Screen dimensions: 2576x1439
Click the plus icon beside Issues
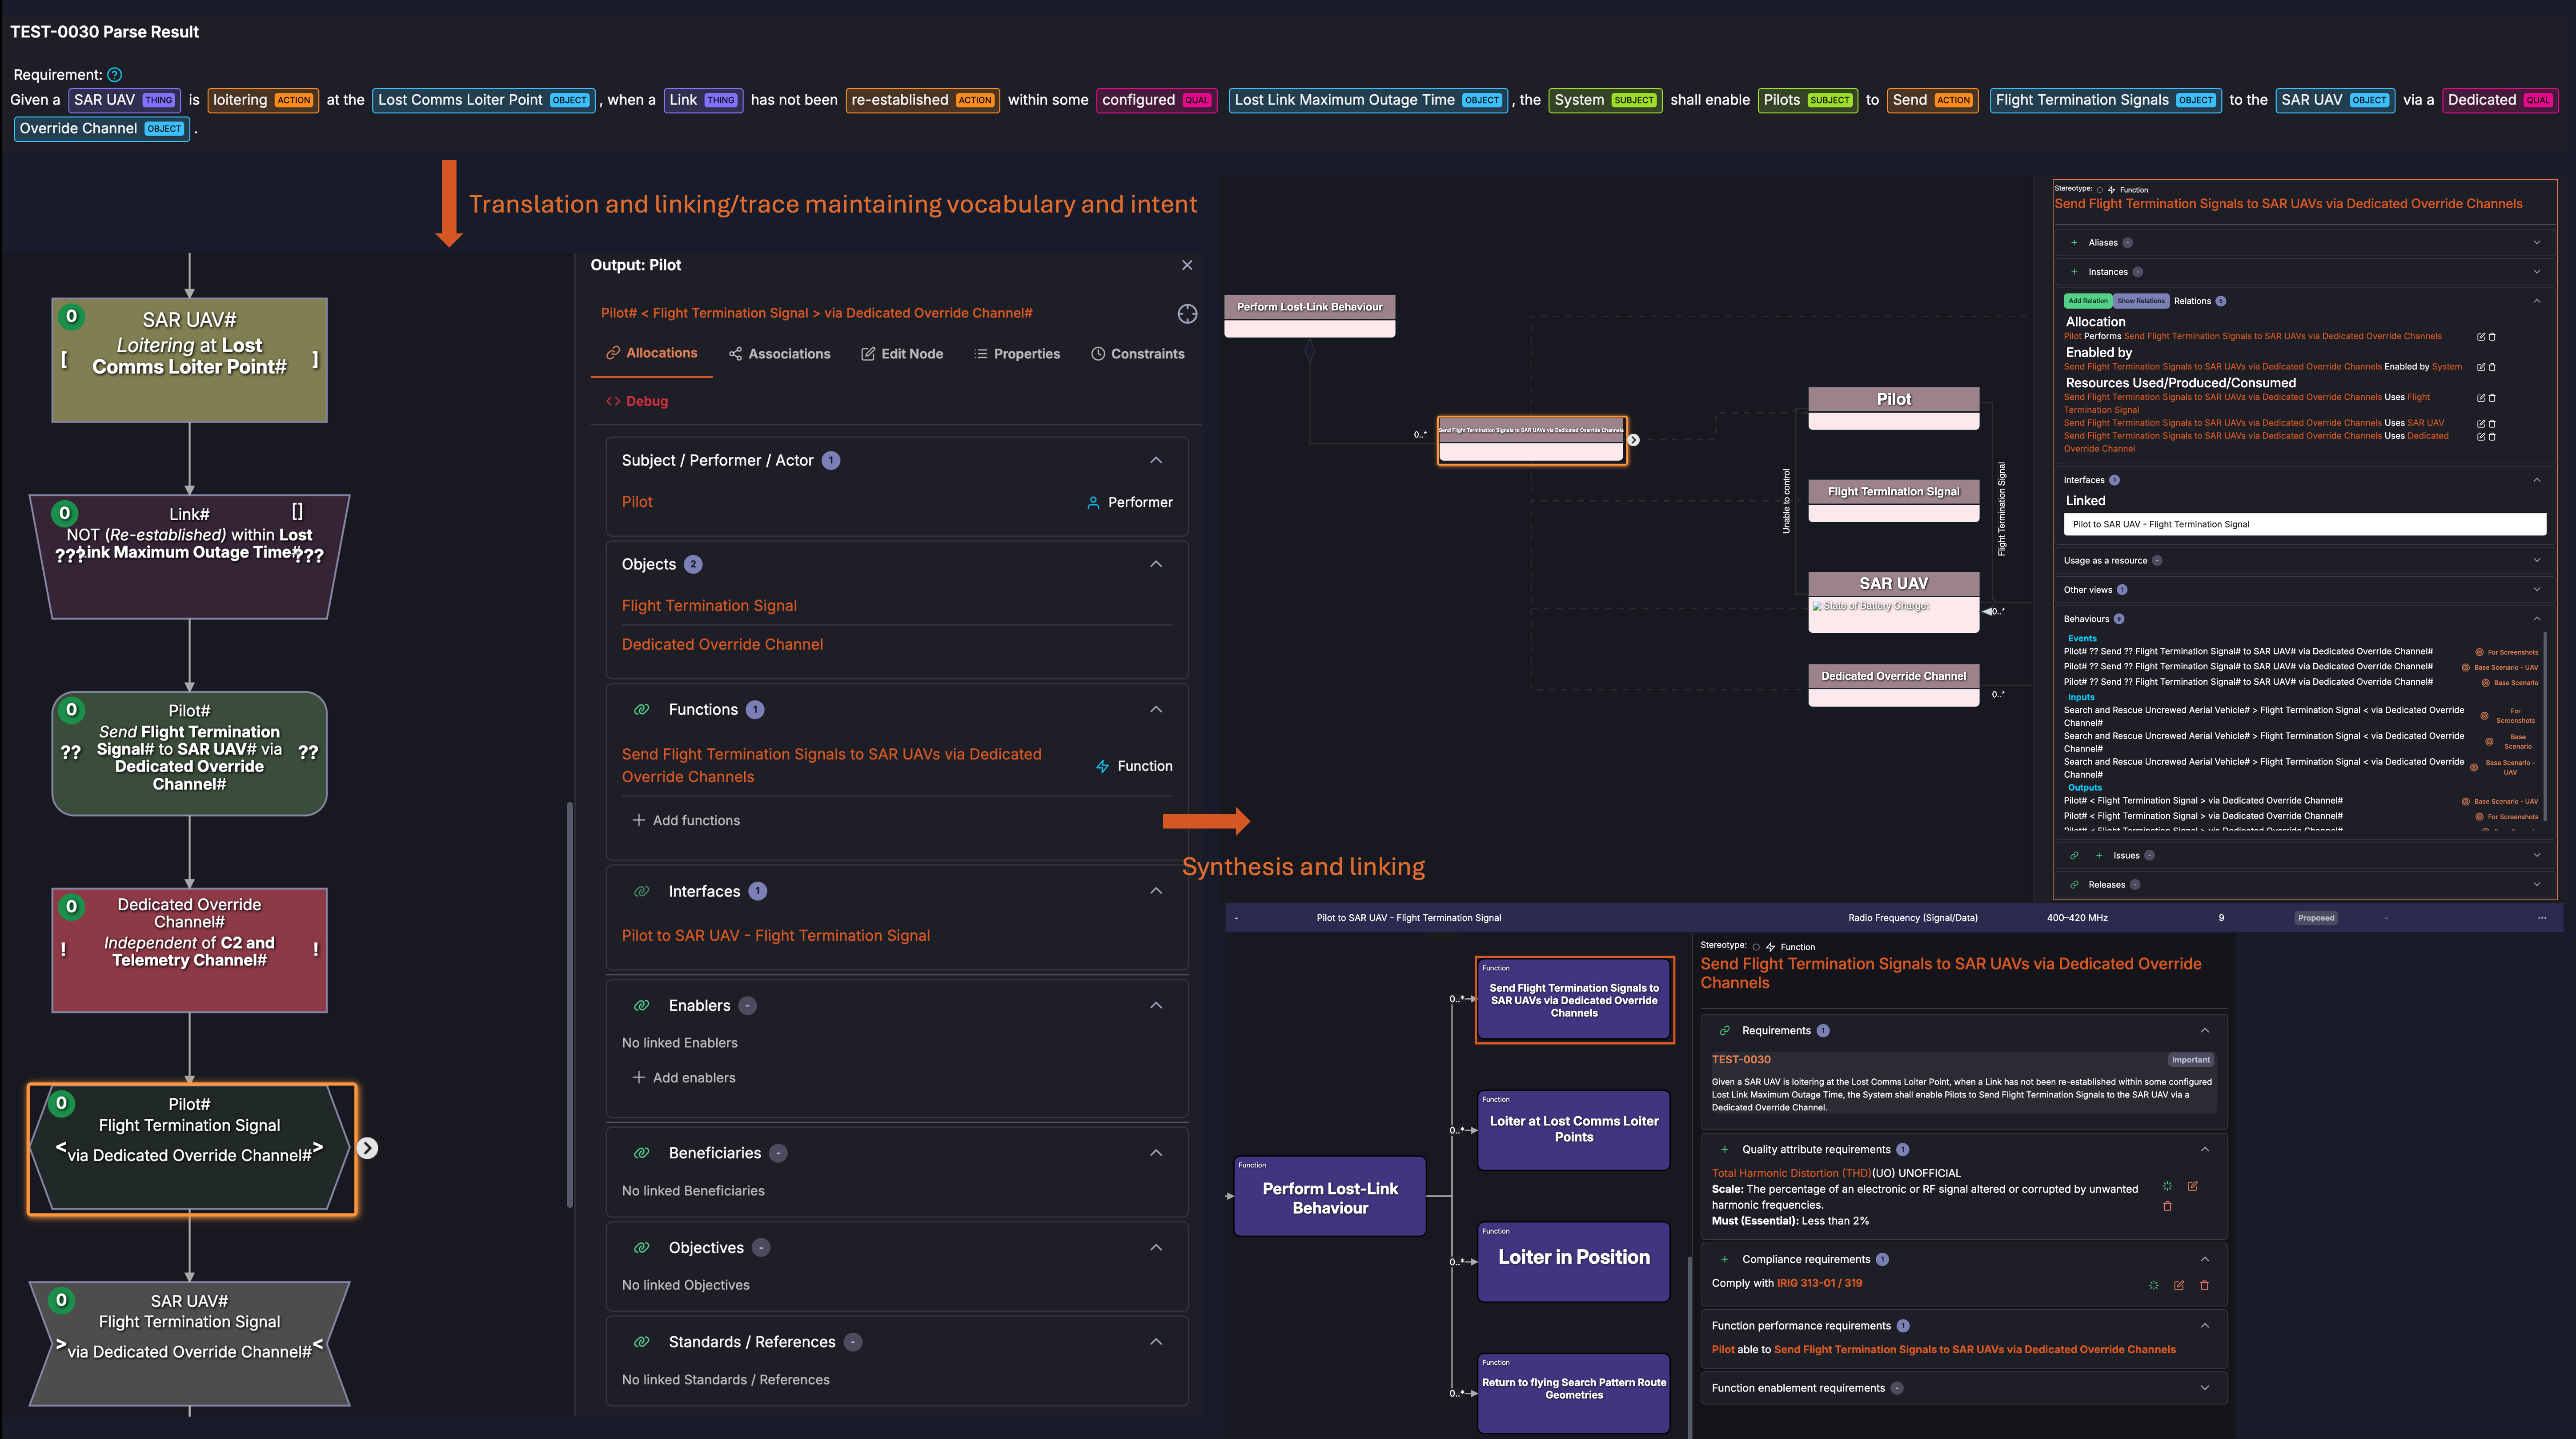point(2099,856)
